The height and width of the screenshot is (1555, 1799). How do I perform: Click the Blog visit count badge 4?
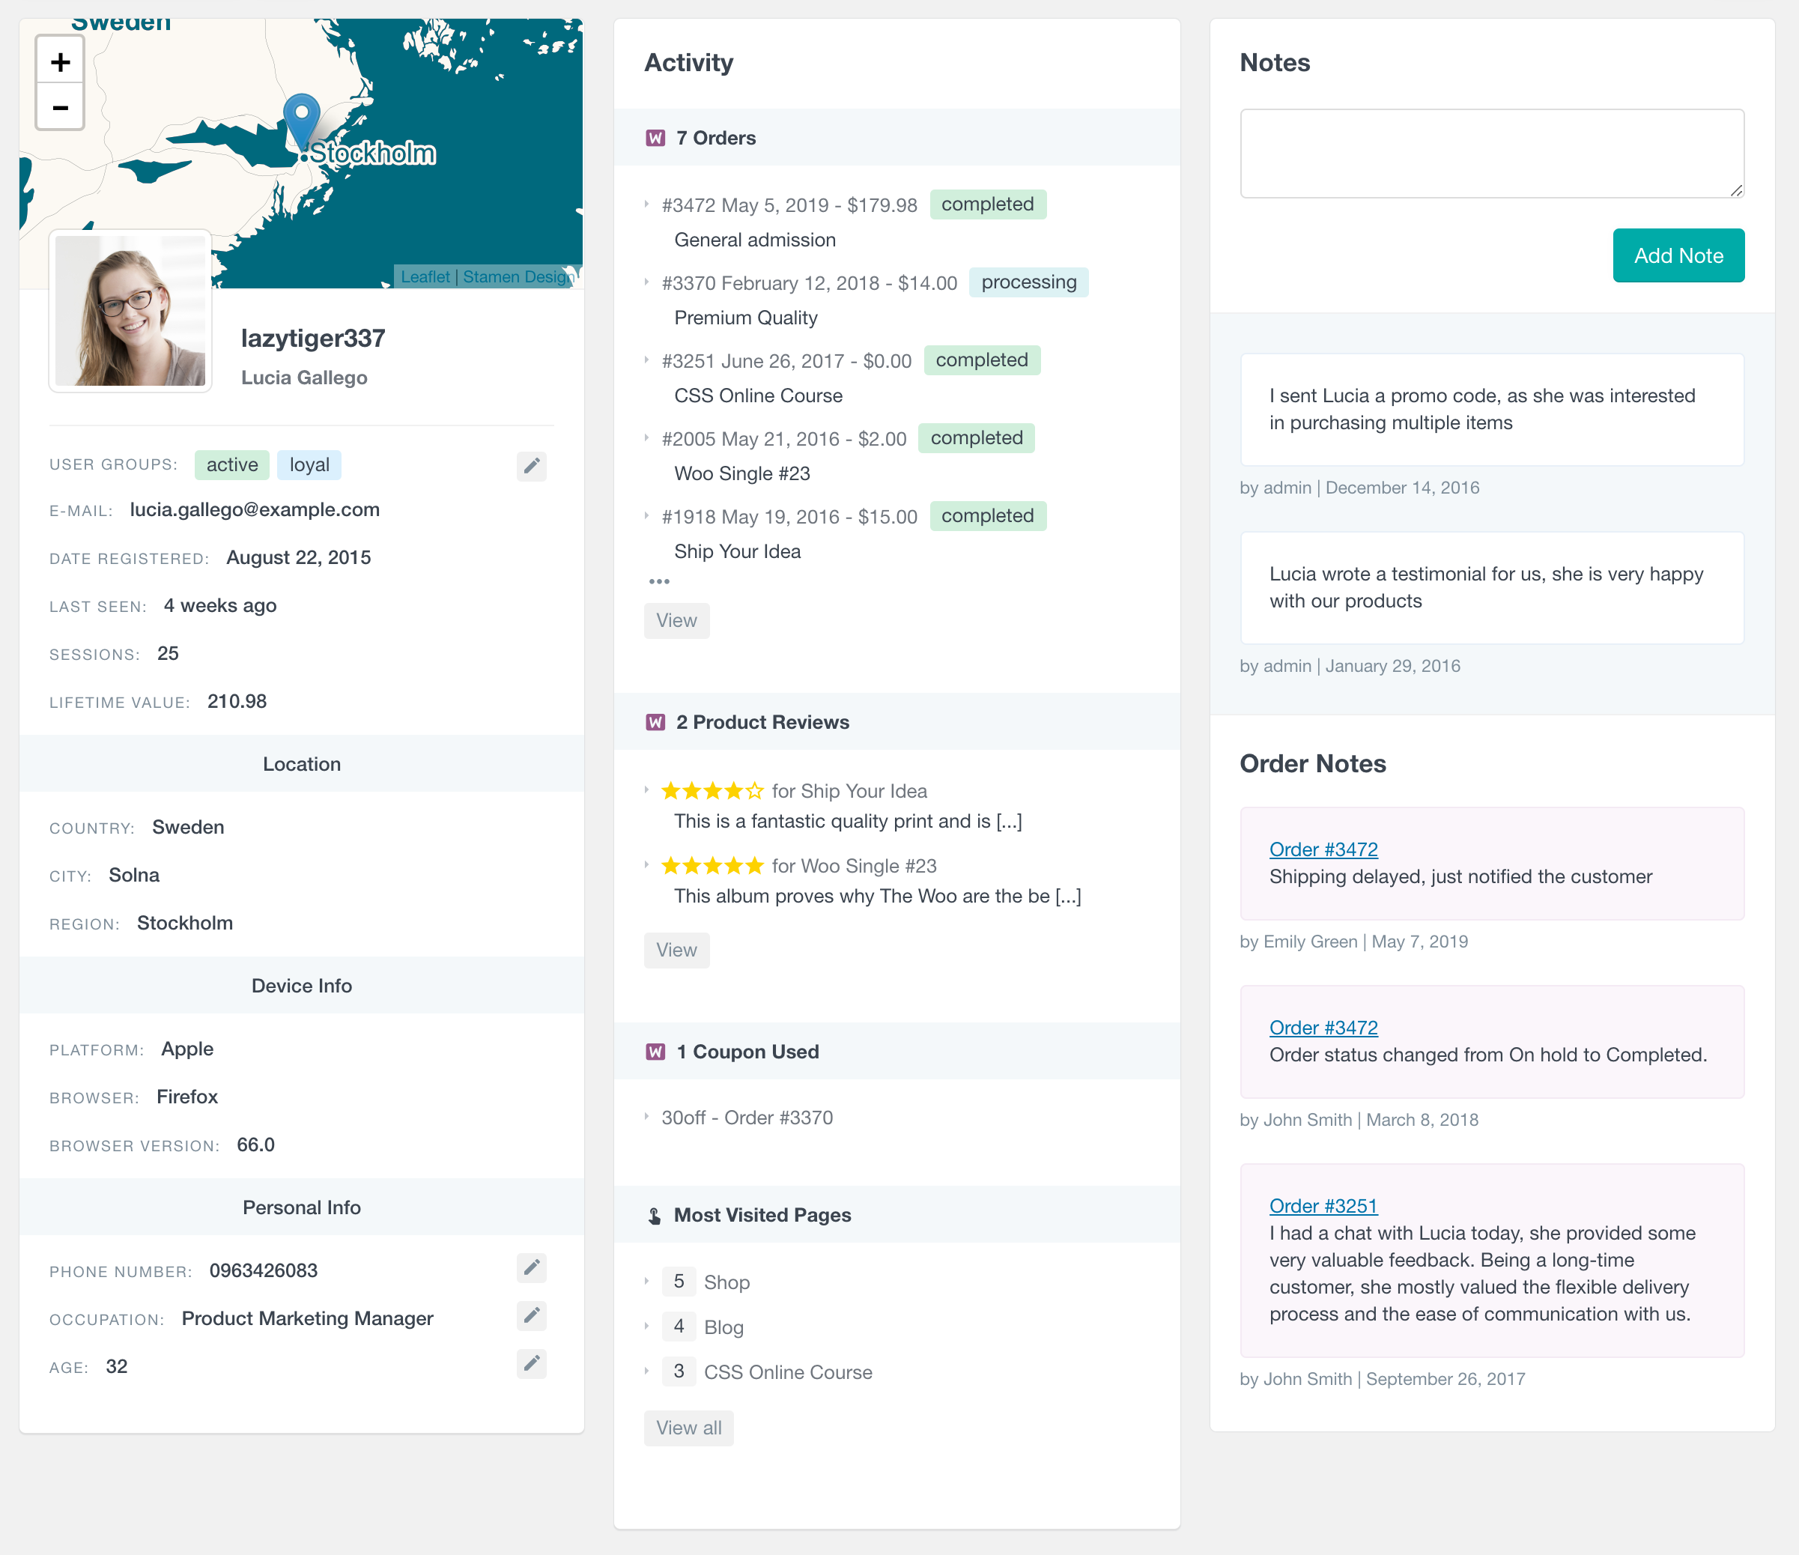click(x=679, y=1327)
